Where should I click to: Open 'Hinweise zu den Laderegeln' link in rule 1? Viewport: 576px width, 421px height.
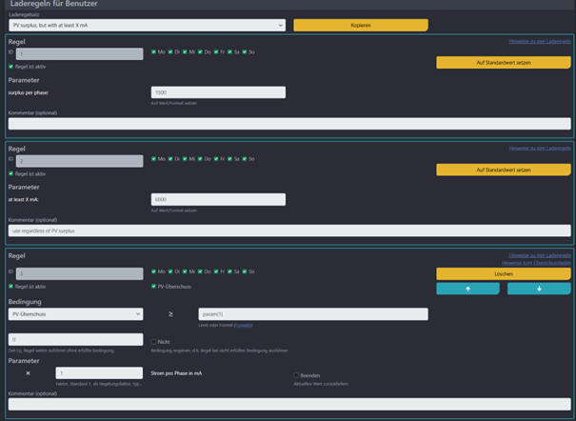pos(540,41)
